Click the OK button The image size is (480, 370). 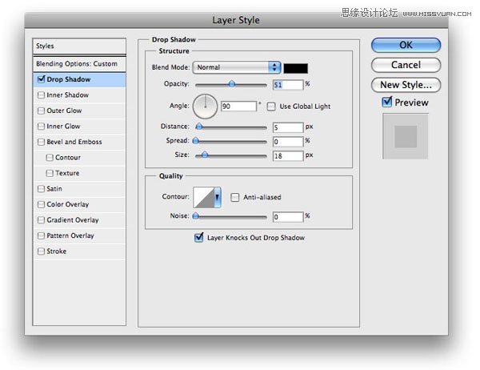pyautogui.click(x=406, y=46)
